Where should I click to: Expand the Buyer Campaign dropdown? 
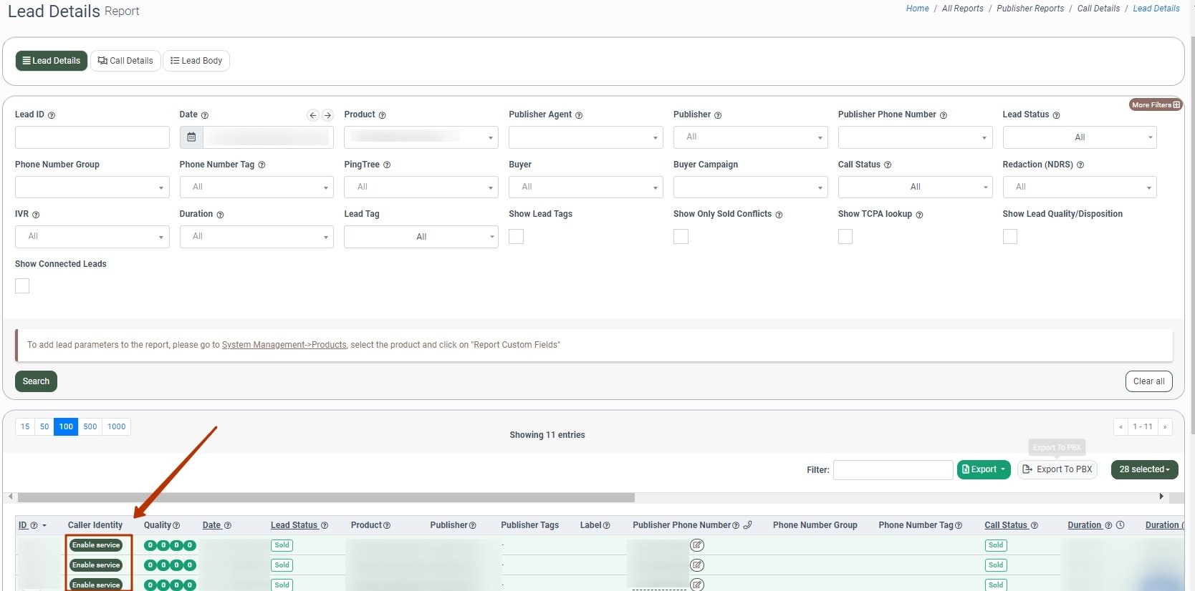(x=750, y=187)
